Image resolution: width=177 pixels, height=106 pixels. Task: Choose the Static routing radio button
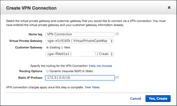83,71
